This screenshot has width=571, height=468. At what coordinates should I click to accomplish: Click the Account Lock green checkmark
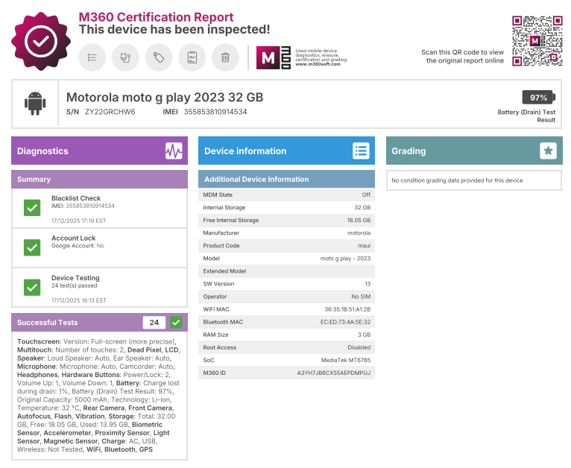31,247
